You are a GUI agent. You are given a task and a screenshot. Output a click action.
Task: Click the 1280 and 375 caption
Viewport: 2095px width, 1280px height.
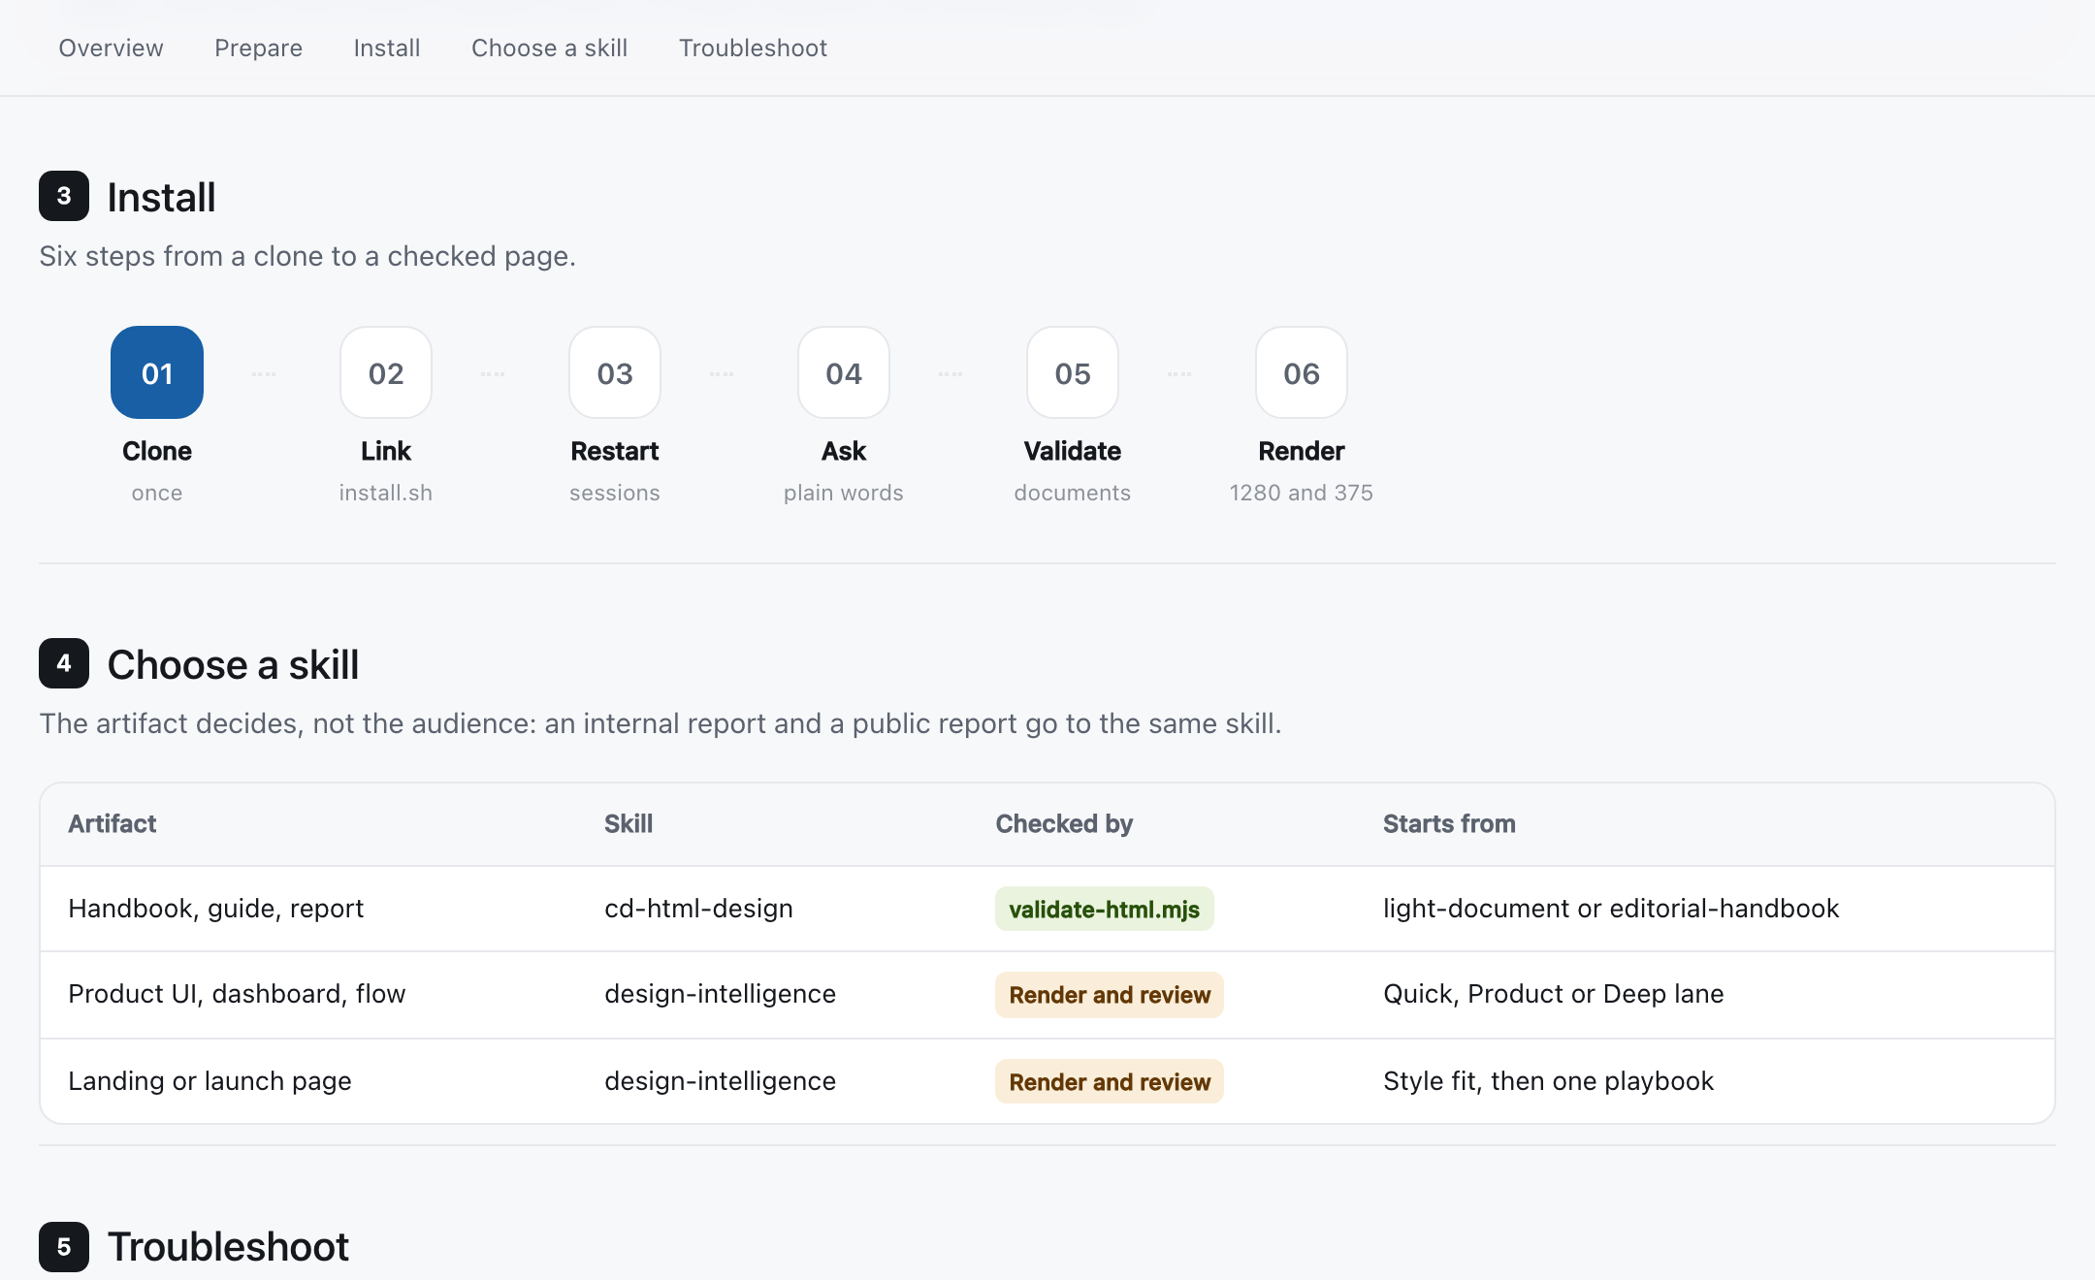(1302, 493)
